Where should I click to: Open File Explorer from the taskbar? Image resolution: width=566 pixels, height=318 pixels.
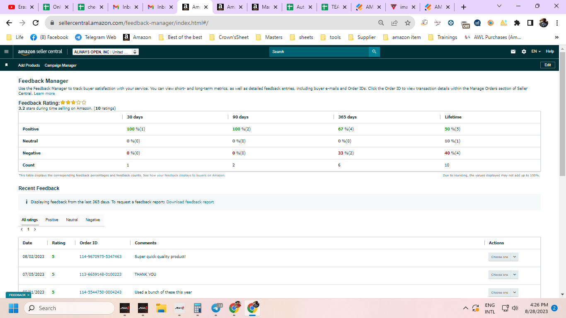pos(161,308)
